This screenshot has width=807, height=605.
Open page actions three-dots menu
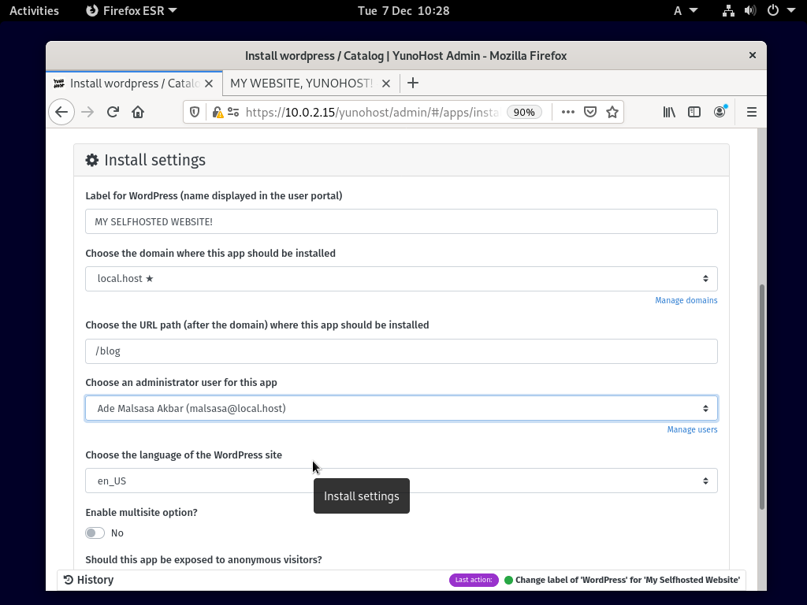tap(567, 112)
